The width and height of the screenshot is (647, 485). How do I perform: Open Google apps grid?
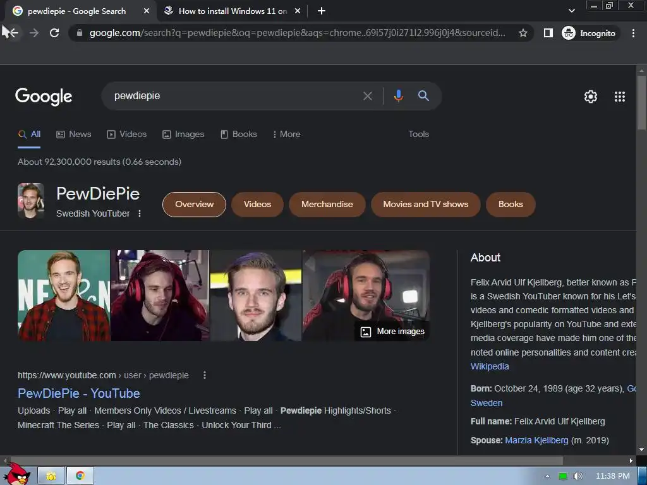pos(620,97)
